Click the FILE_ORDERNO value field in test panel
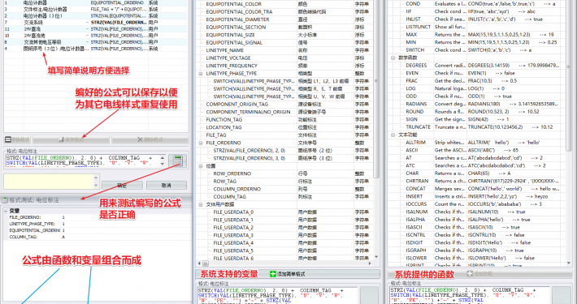The width and height of the screenshot is (577, 304). (x=125, y=217)
